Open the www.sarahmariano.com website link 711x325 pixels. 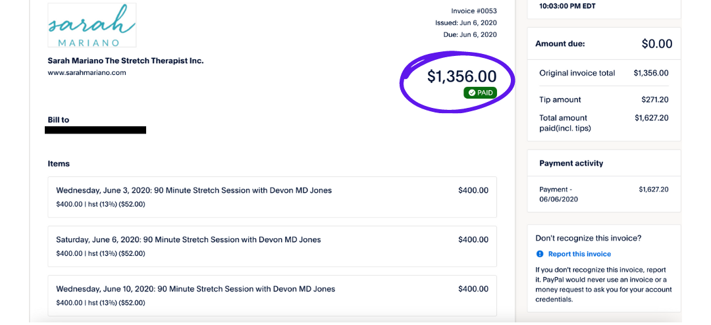tap(87, 73)
